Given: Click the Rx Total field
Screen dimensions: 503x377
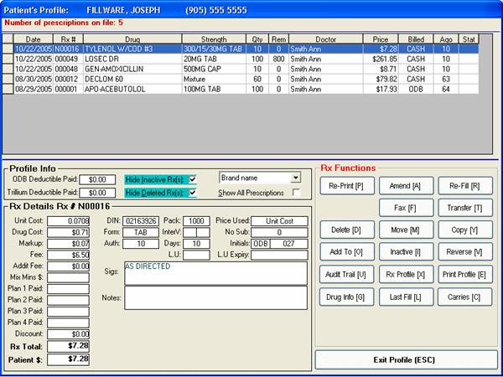Looking at the screenshot, I should click(x=68, y=346).
